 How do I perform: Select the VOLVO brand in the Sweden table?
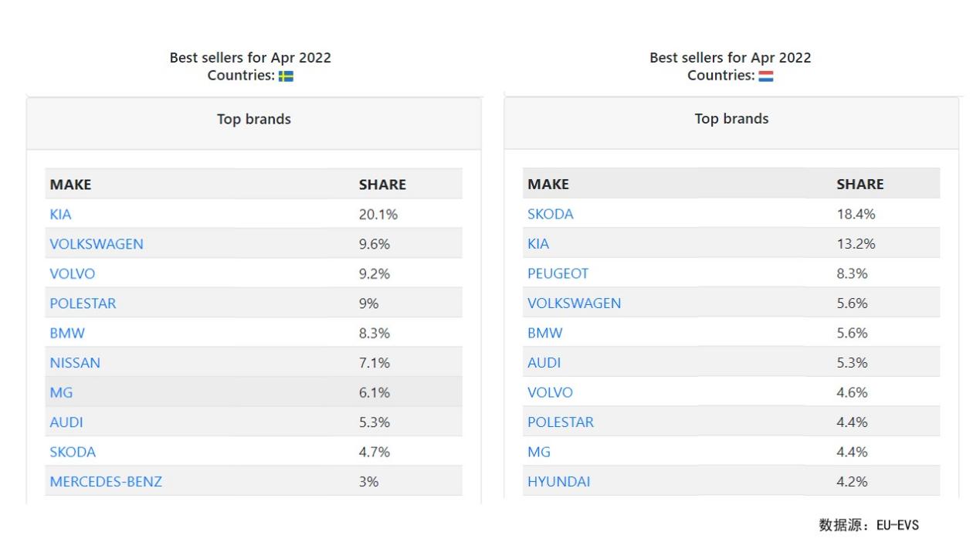pos(73,273)
